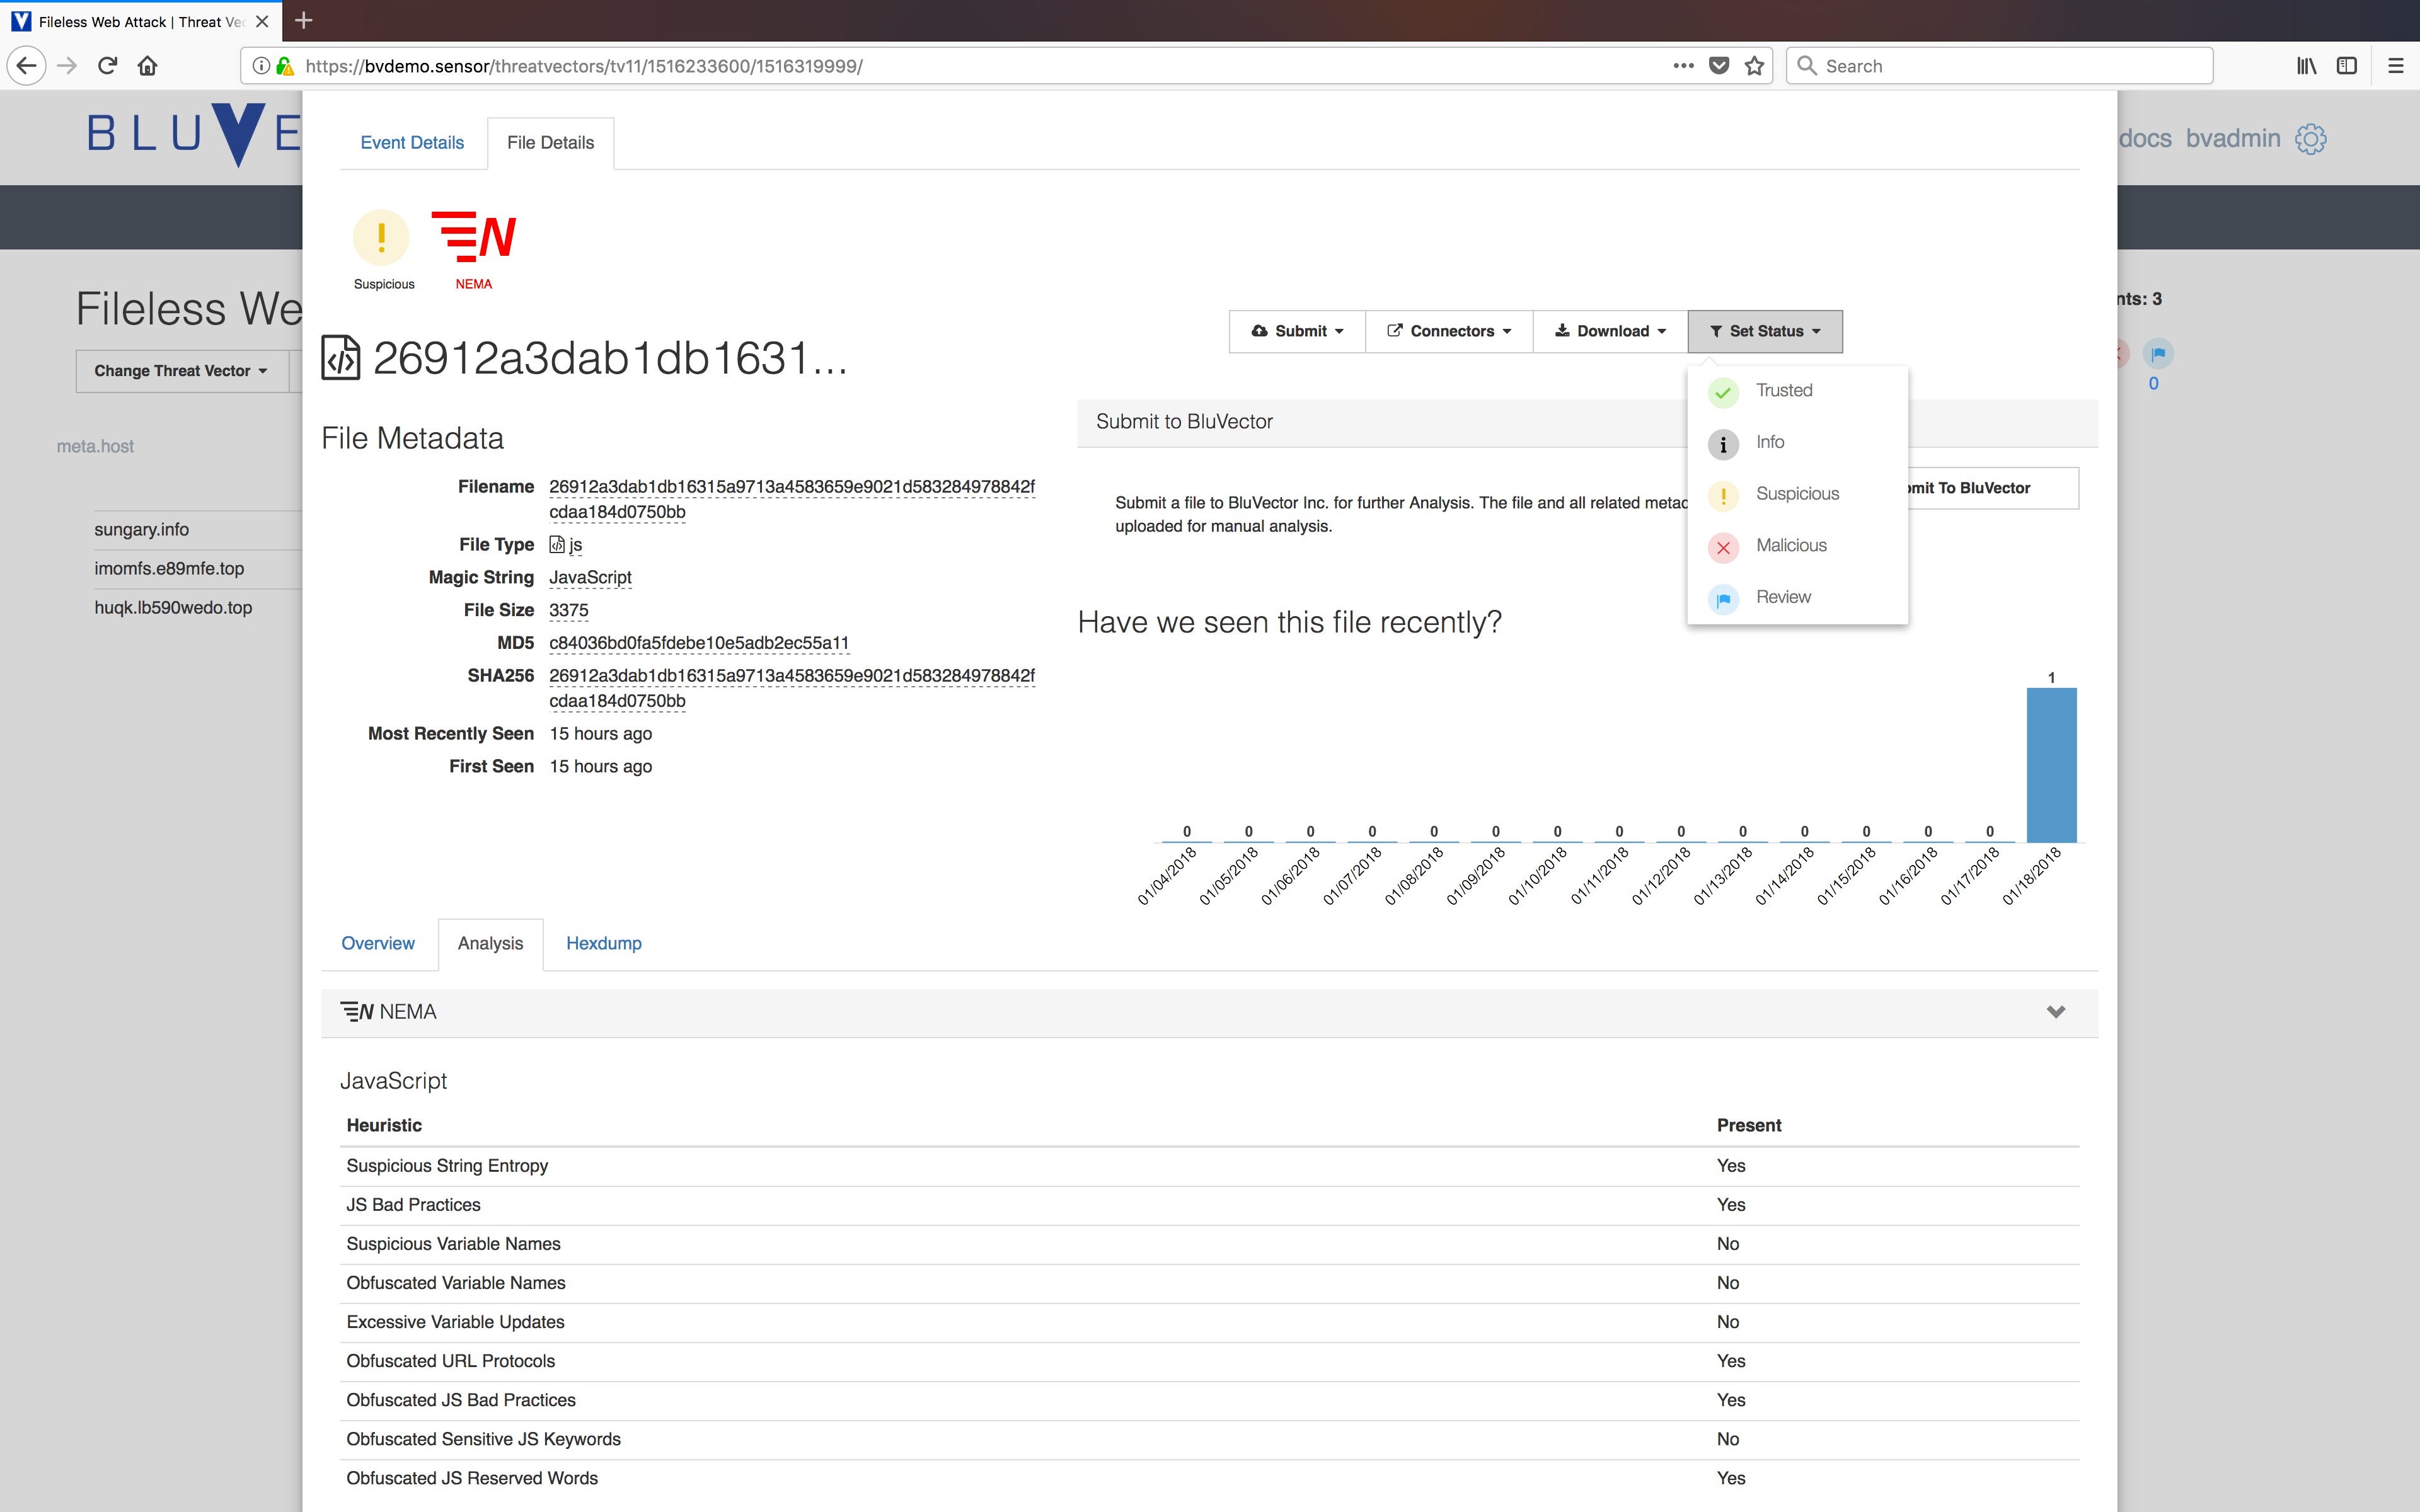Viewport: 2420px width, 1512px height.
Task: Go to browser home icon
Action: [x=148, y=66]
